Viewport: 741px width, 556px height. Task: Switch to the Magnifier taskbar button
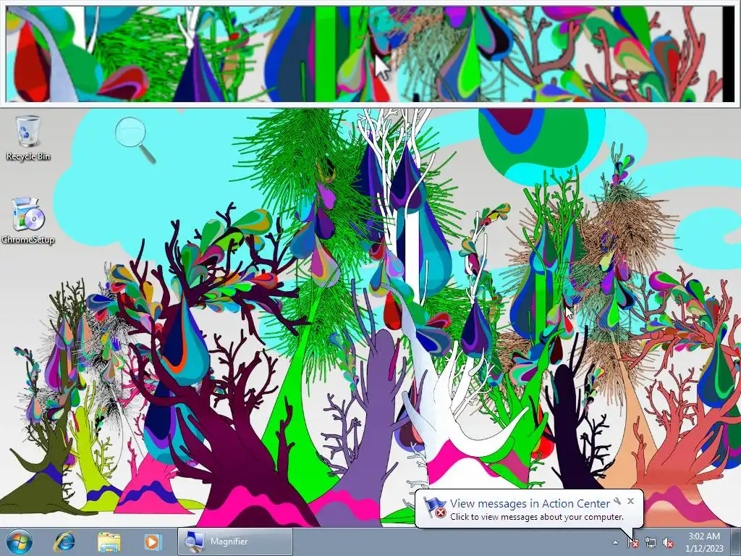(x=235, y=542)
